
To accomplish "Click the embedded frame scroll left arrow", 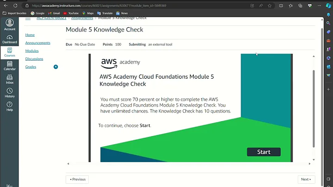I will pos(68,164).
